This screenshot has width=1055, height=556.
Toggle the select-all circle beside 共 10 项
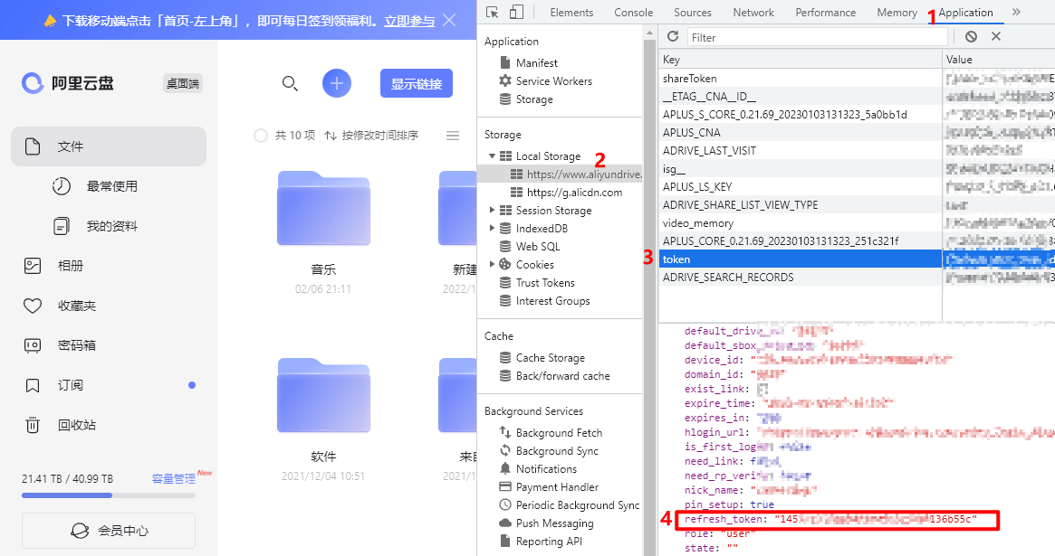261,136
